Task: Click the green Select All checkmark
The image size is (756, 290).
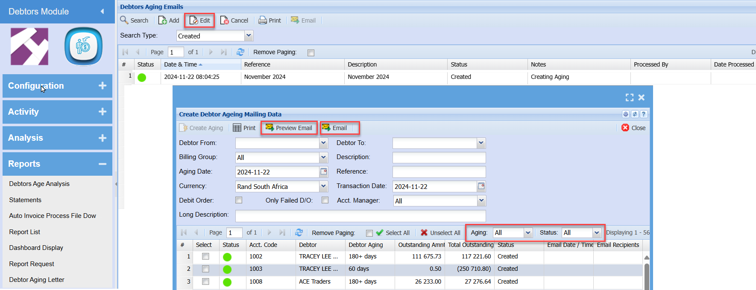Action: pos(379,232)
